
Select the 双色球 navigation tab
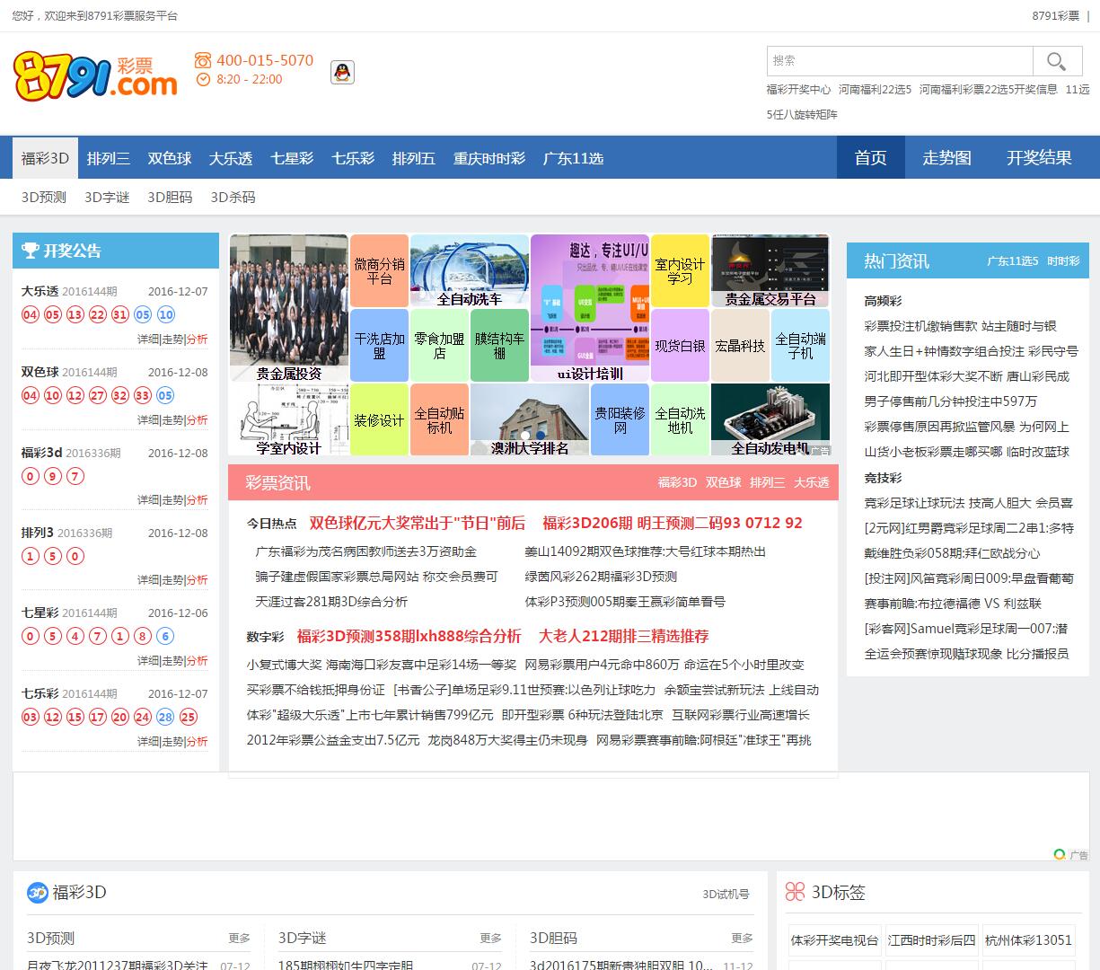point(170,158)
